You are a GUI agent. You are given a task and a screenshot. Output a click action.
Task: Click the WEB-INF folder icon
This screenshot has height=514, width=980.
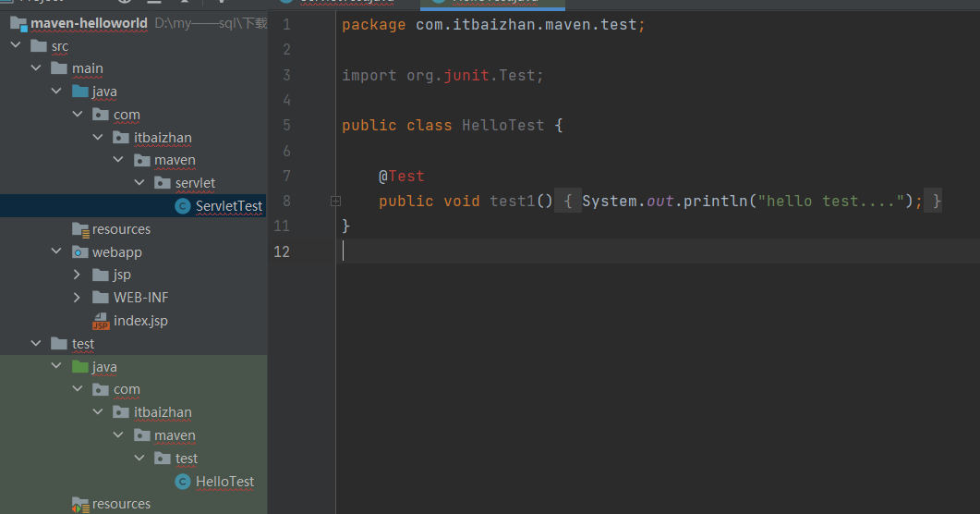pyautogui.click(x=101, y=297)
